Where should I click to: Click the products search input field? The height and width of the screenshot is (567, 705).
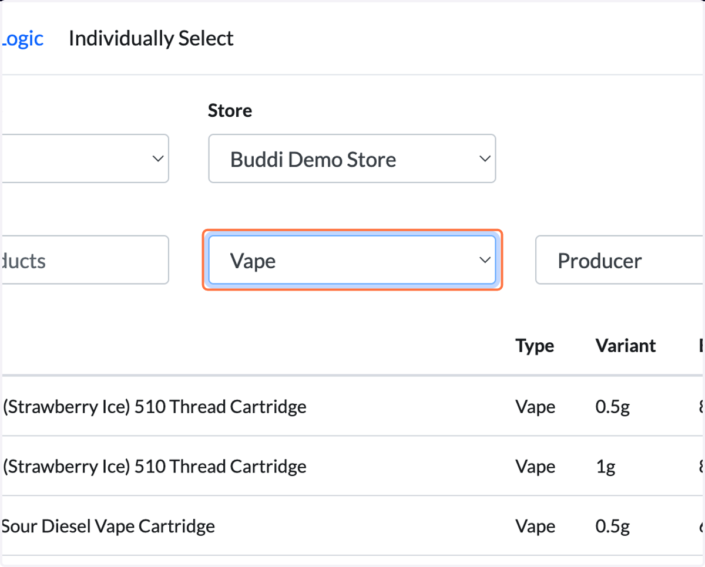point(85,260)
